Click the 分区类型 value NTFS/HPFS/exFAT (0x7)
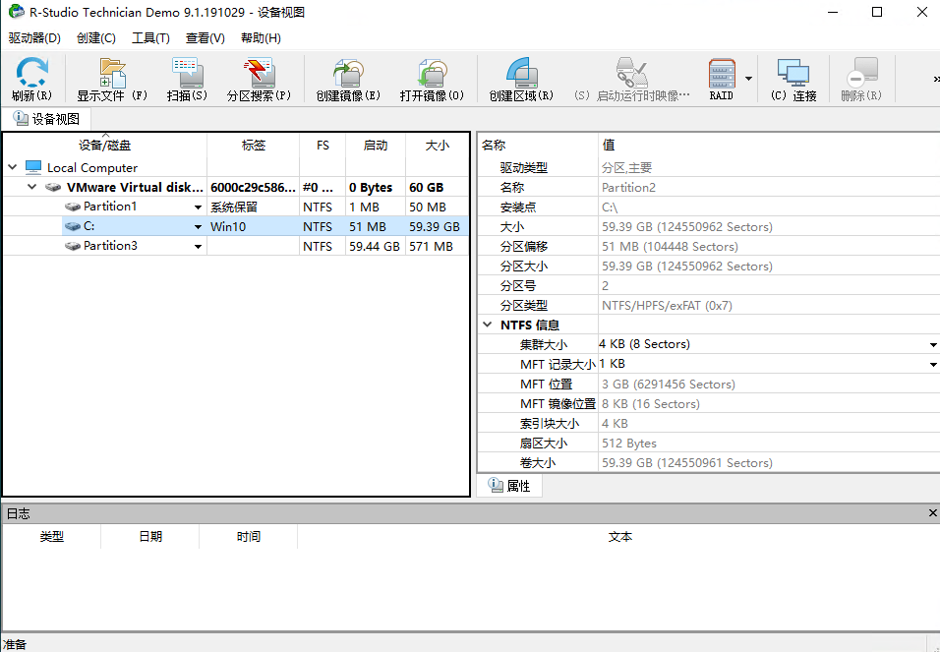 (667, 305)
